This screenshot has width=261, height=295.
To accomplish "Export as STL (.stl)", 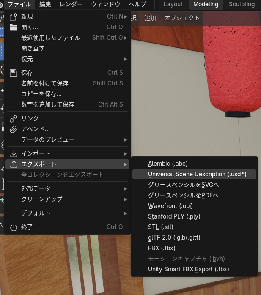I will pyautogui.click(x=194, y=227).
